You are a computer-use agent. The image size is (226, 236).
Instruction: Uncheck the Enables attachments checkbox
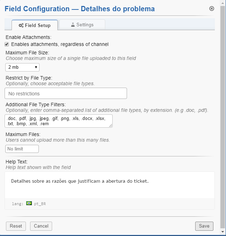coord(7,44)
